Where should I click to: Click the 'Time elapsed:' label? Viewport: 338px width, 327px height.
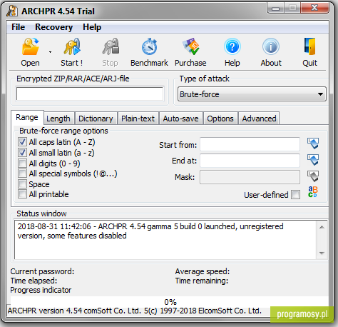(x=34, y=281)
